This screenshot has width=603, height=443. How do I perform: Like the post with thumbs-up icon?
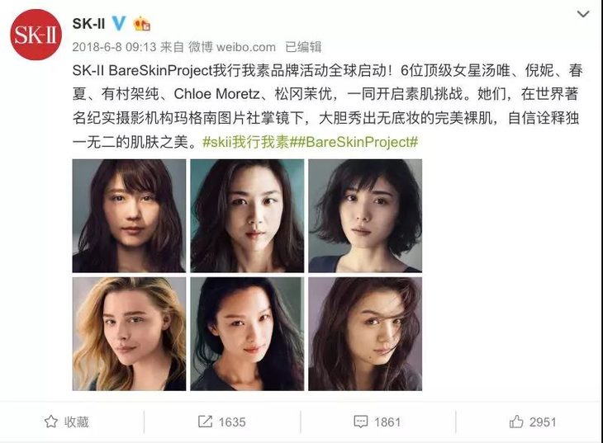(x=516, y=422)
